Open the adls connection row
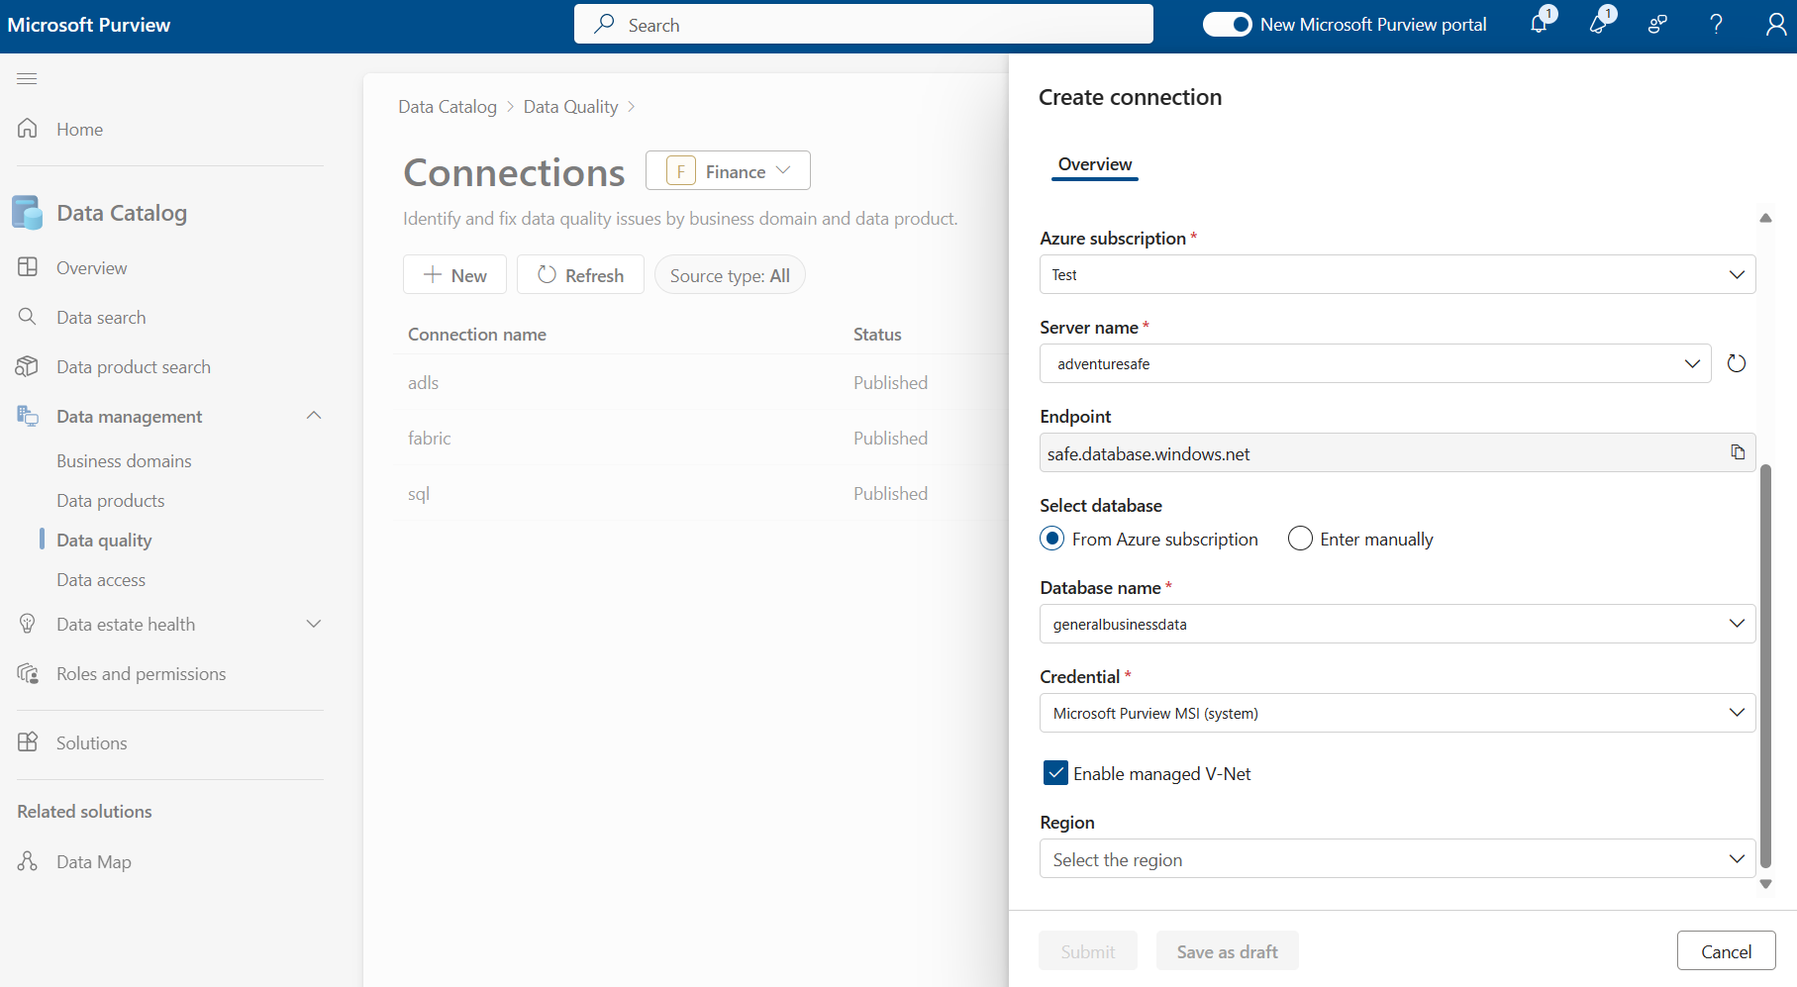This screenshot has width=1797, height=987. 700,382
